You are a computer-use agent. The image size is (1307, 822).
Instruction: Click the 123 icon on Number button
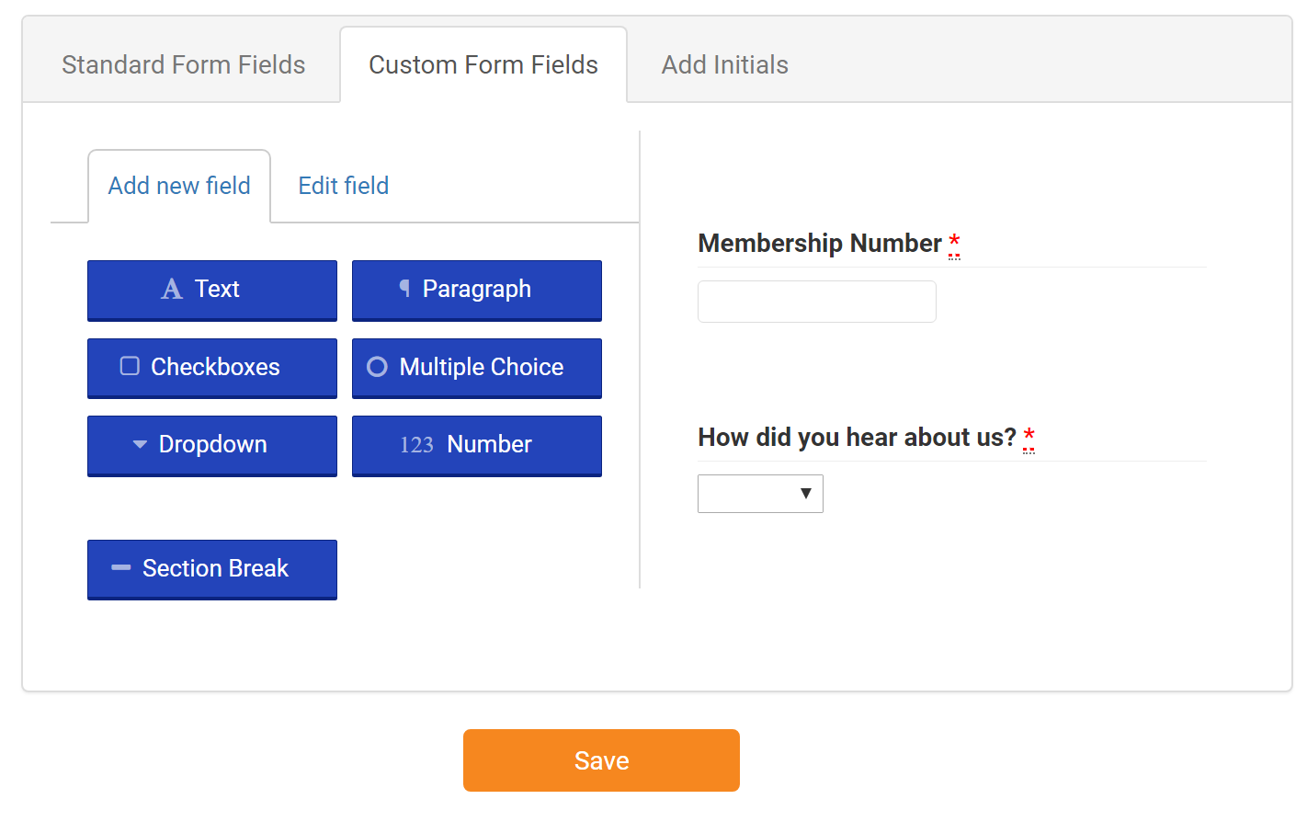(416, 445)
